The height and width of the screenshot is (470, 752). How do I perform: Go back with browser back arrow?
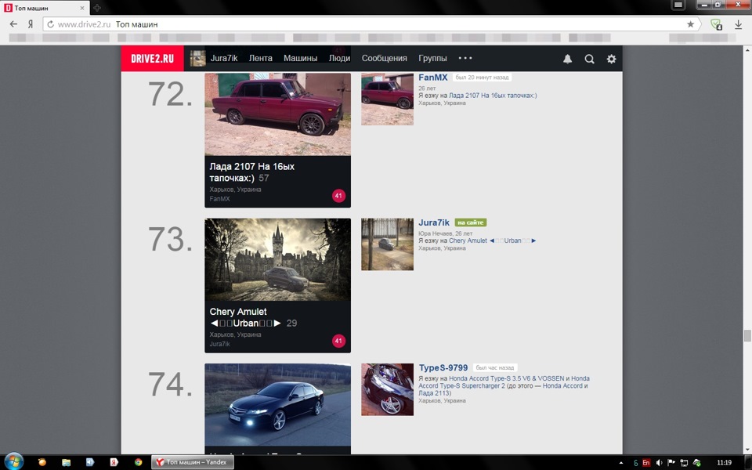pyautogui.click(x=13, y=24)
